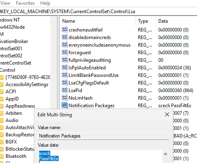This screenshot has width=197, height=163.
Task: Click the IsPplAutoEnabled value icon
Action: pyautogui.click(x=65, y=68)
